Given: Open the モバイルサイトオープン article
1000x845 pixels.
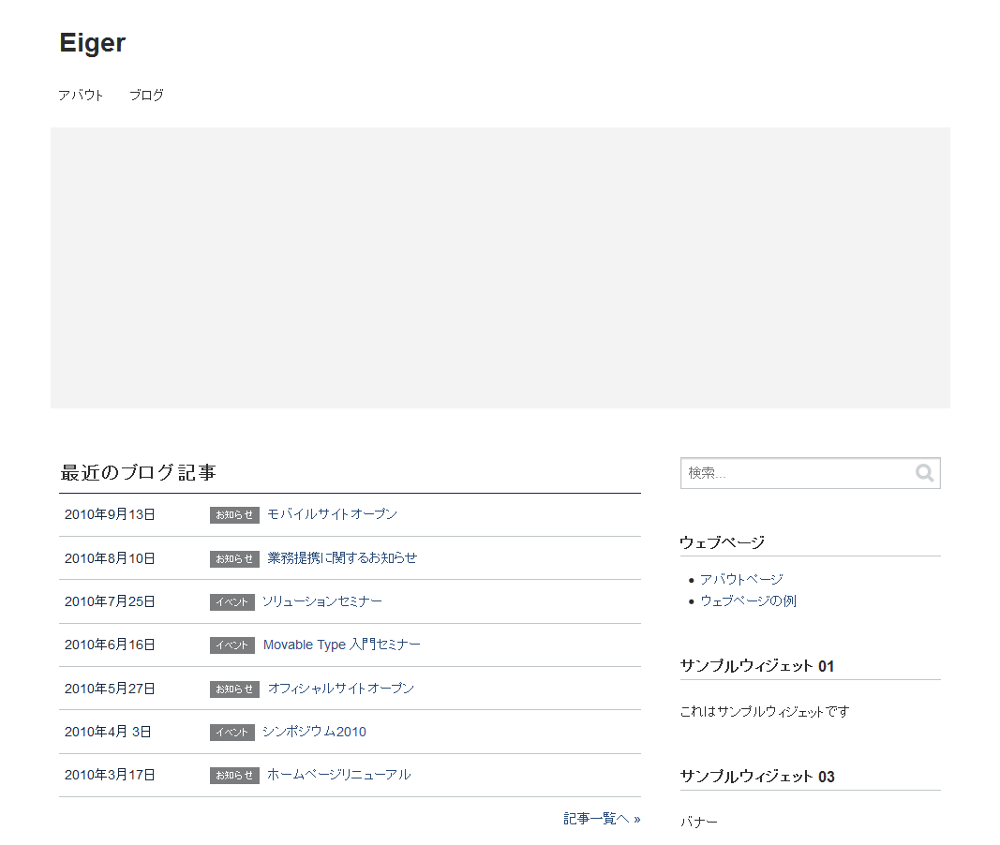Looking at the screenshot, I should pos(332,514).
